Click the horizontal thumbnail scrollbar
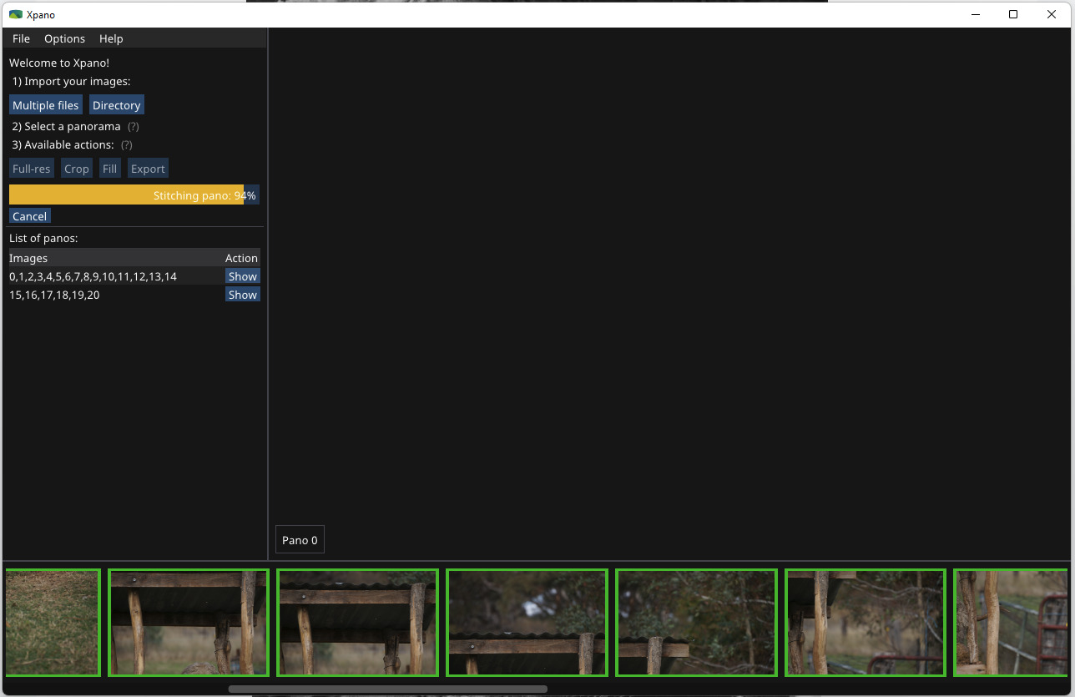 tap(387, 689)
